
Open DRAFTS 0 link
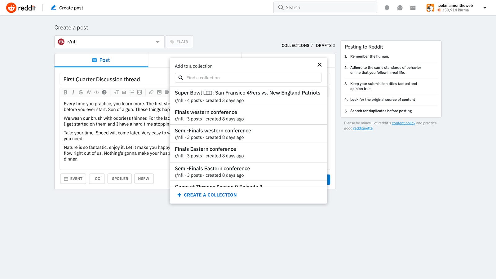tap(325, 46)
